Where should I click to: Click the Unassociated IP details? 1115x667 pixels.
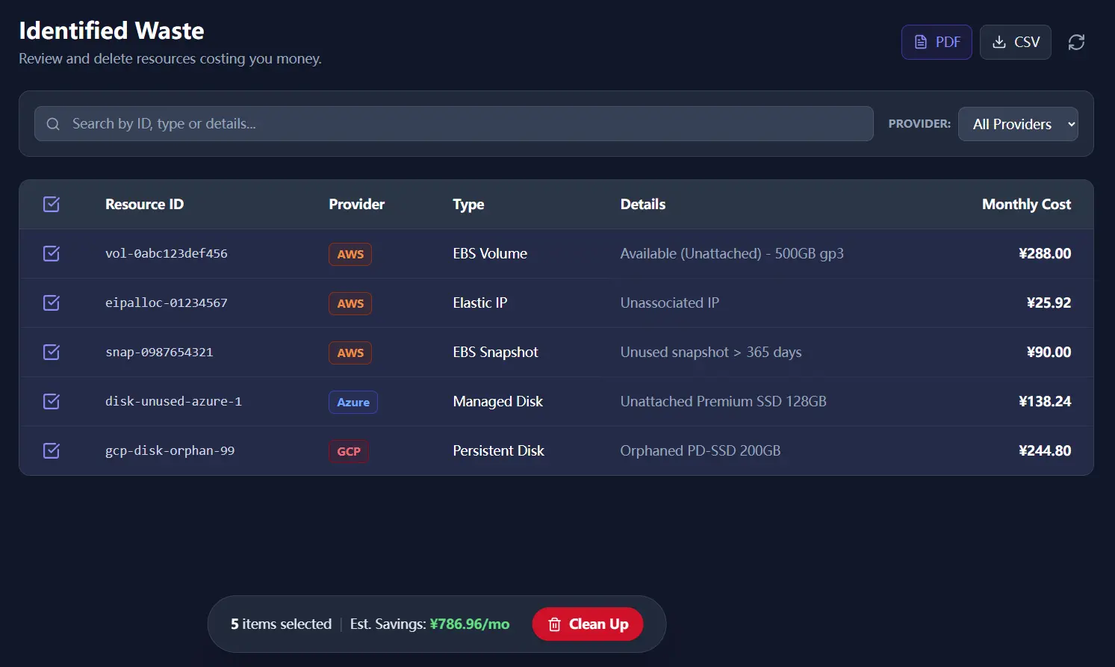[670, 303]
